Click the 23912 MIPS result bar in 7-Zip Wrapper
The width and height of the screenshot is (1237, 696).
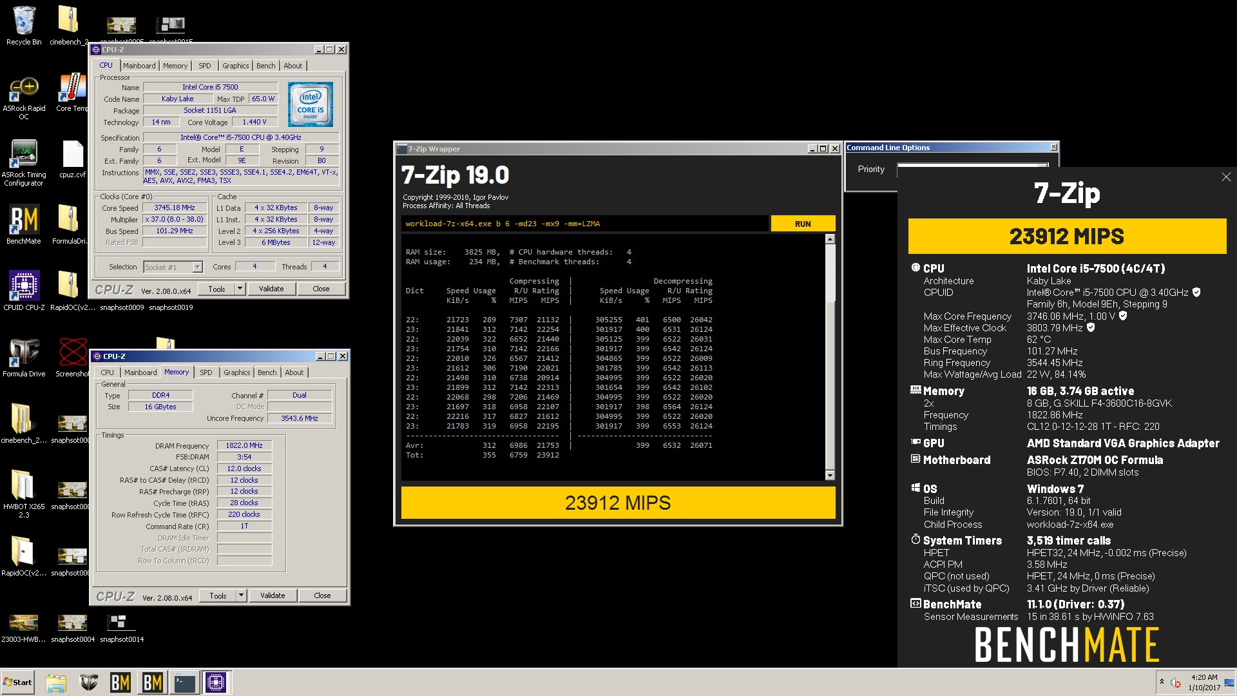(x=618, y=503)
